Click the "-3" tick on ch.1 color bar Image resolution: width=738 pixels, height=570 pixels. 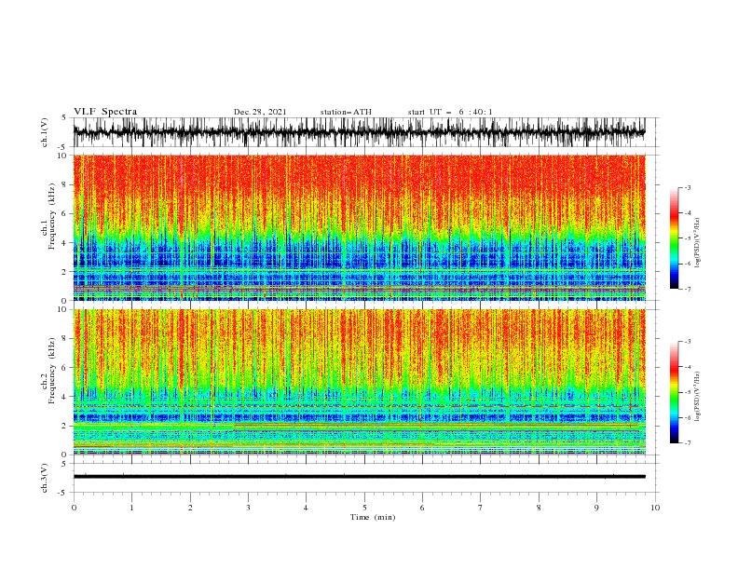pos(688,187)
